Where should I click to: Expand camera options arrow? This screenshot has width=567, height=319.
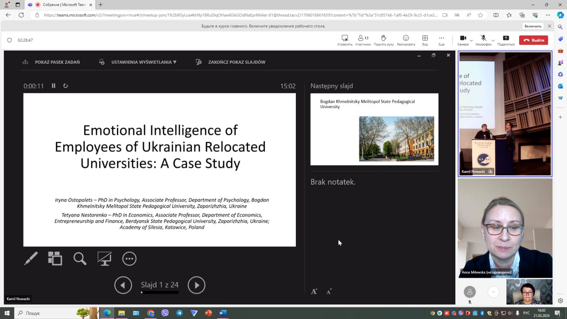(x=471, y=40)
